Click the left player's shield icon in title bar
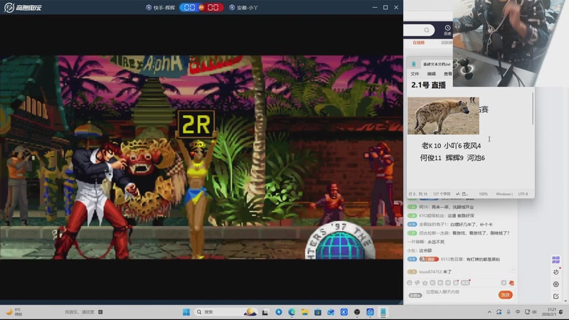The height and width of the screenshot is (320, 569). (x=149, y=7)
